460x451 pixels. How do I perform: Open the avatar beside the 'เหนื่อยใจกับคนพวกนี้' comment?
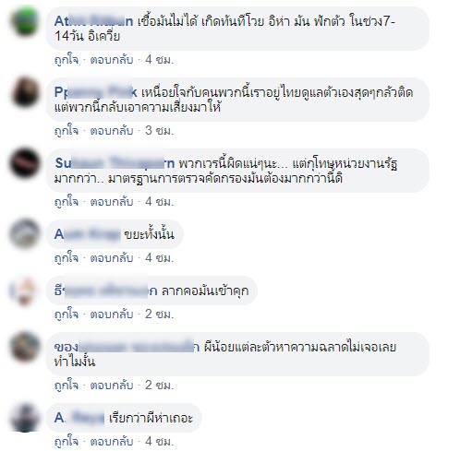pyautogui.click(x=25, y=92)
